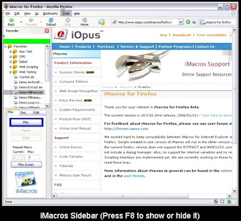Viewport: 241px width, 221px height.
Task: Collapse the Favorites folder
Action: coord(5,46)
